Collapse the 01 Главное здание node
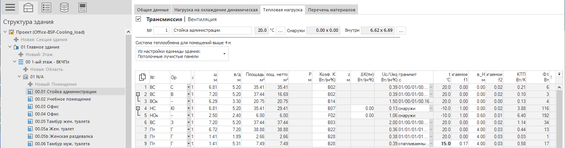Image resolution: width=565 pixels, height=148 pixels. [x=9, y=47]
